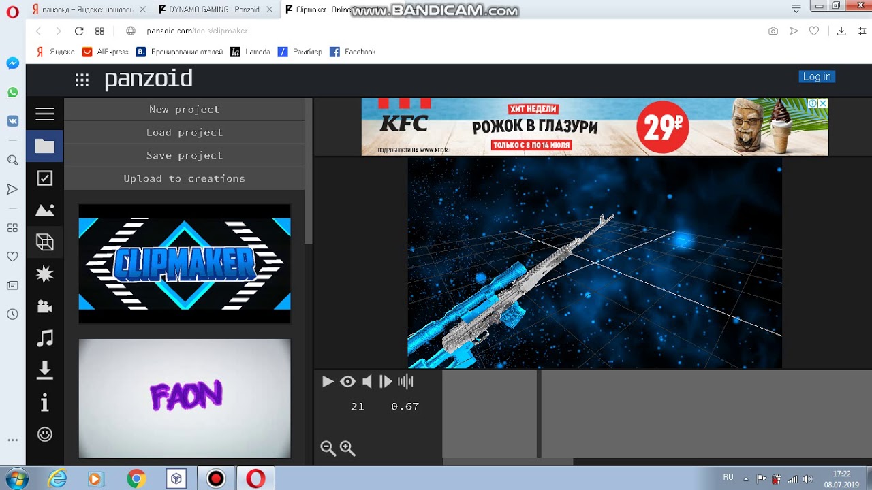Open the background landscape image icon
The image size is (872, 490).
coord(45,210)
